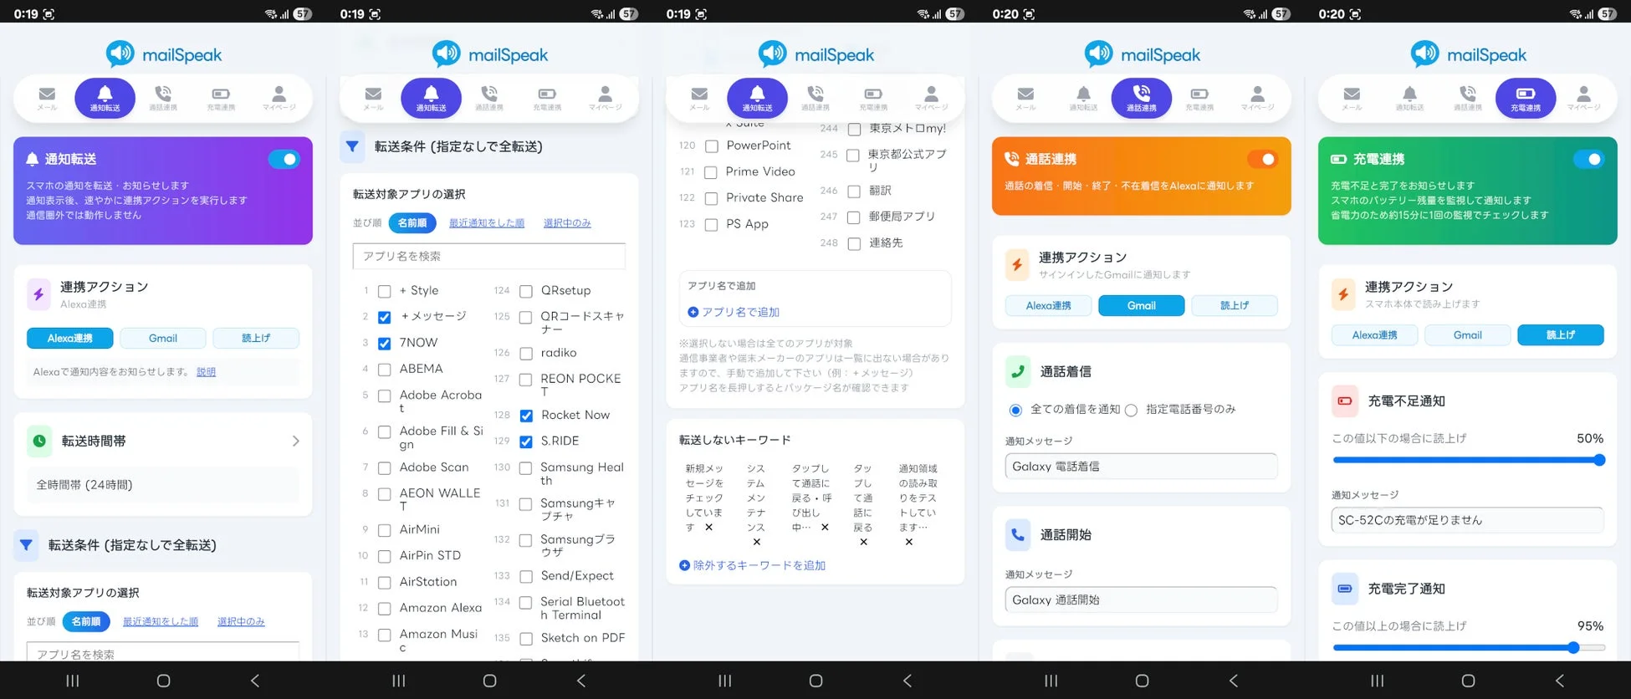Open the 通話連携 tab on the 充電連携 screen
The image size is (1631, 699).
(x=1468, y=98)
